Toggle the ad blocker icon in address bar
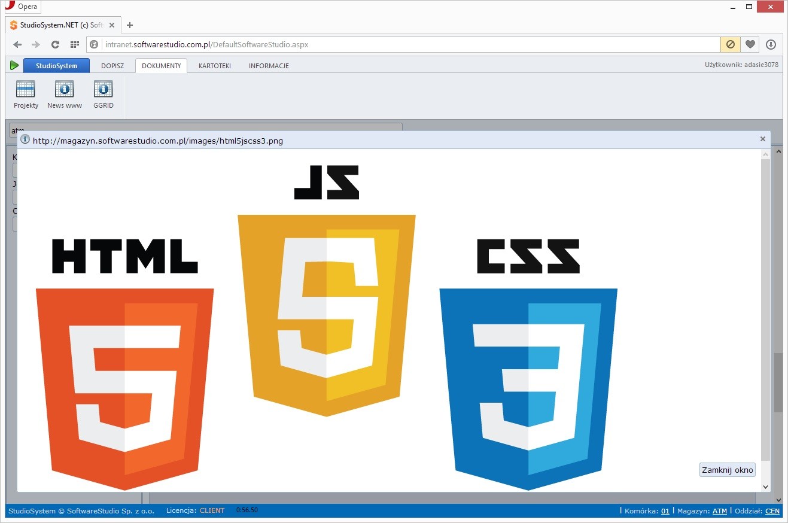This screenshot has width=788, height=523. 730,44
